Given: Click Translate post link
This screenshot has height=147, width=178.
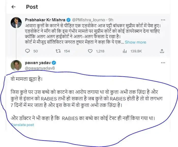Looking at the screenshot, I should 22,125.
